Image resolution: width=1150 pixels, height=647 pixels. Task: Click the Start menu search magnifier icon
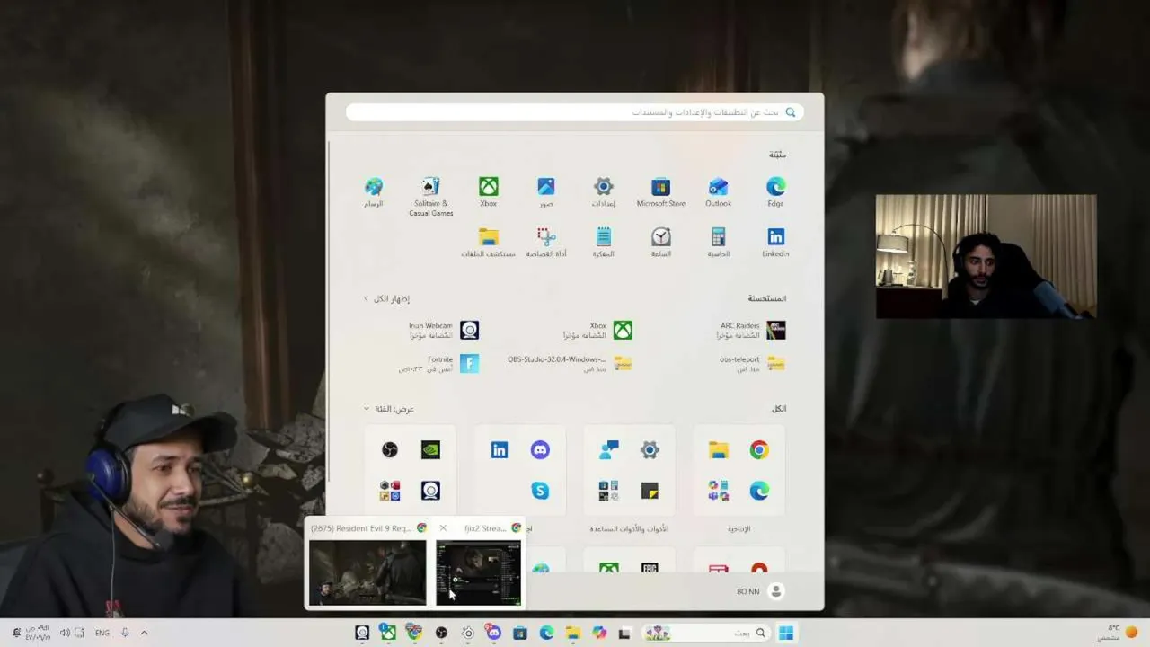tap(791, 112)
